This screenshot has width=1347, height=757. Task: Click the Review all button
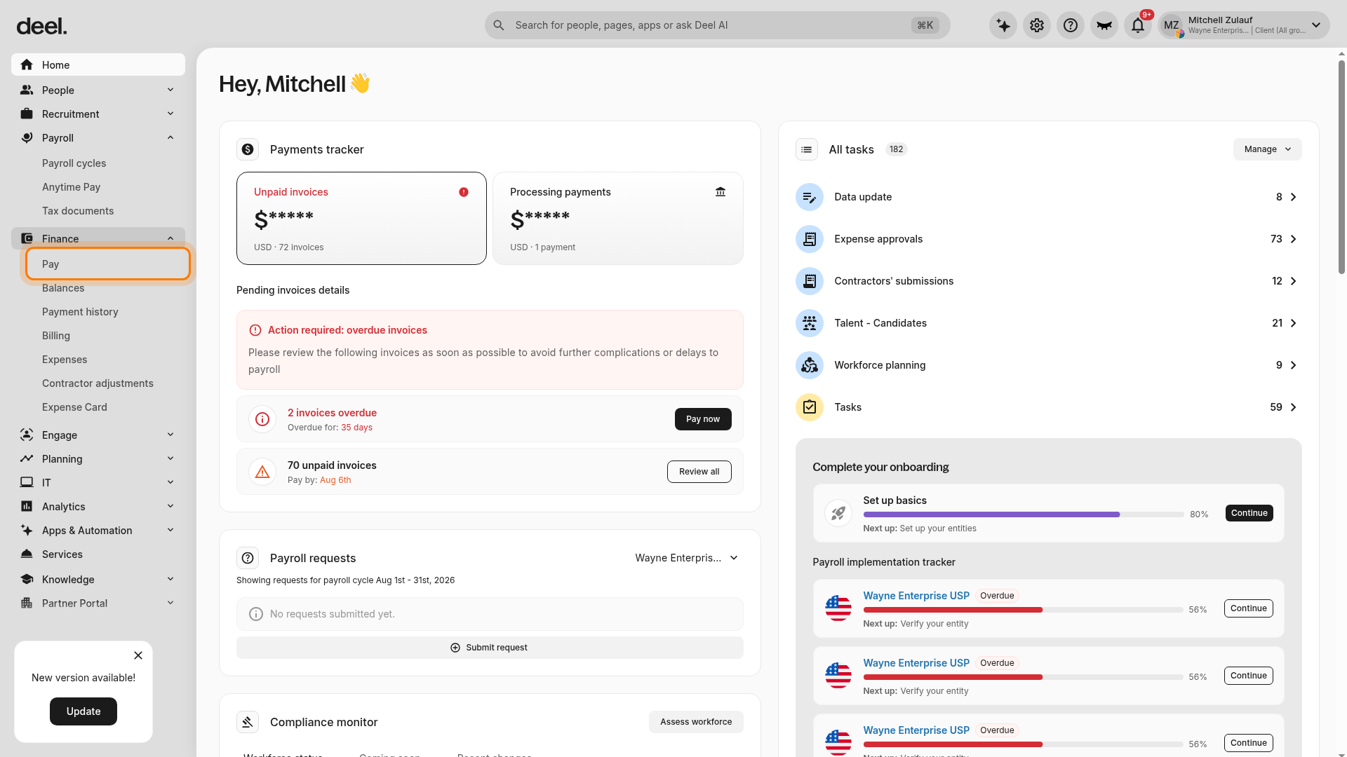(699, 472)
